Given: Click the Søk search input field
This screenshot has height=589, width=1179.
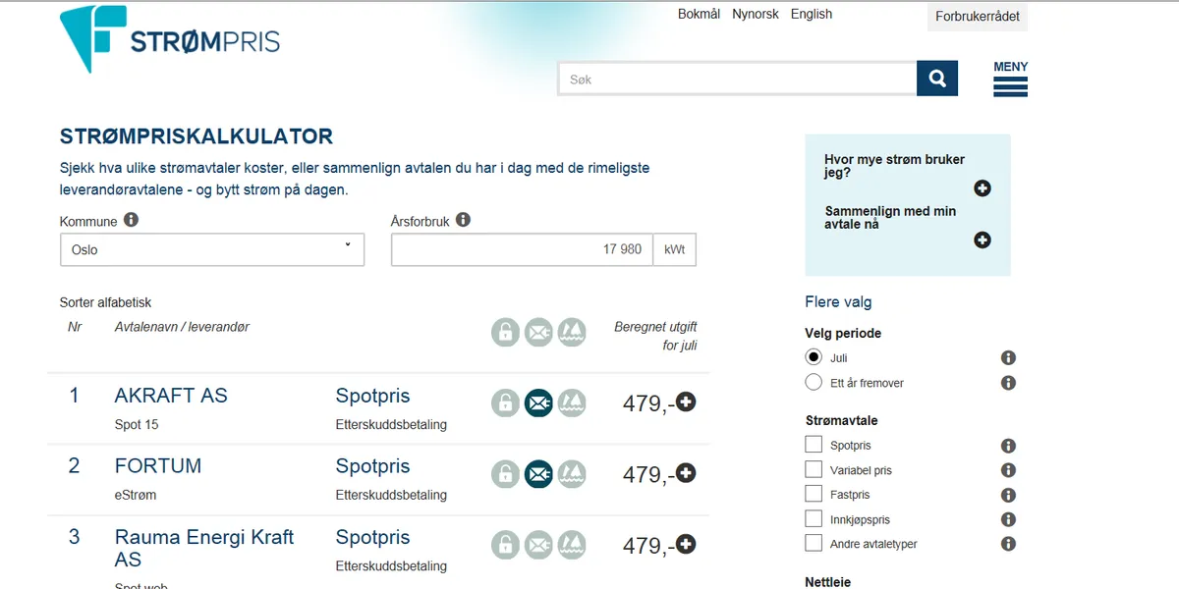Looking at the screenshot, I should pos(737,80).
